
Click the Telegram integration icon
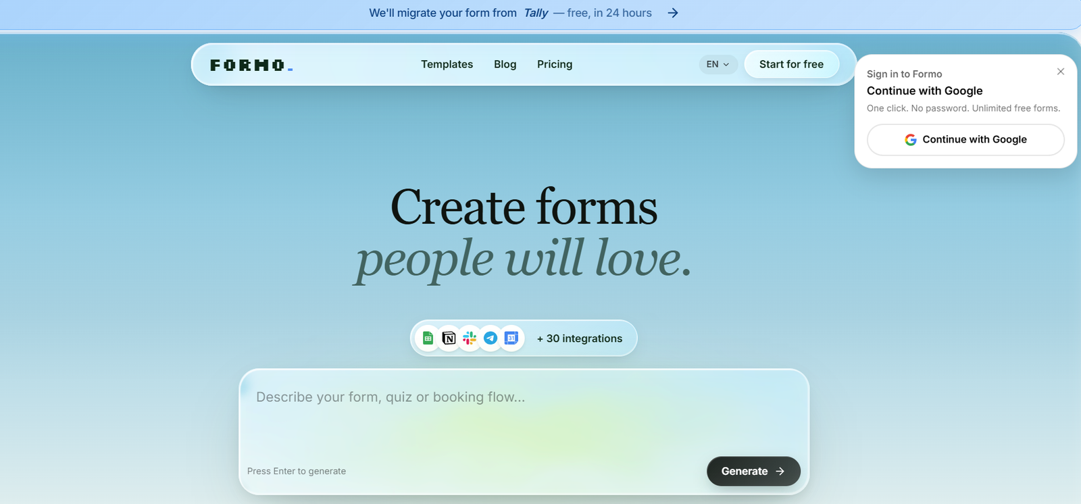click(x=491, y=338)
